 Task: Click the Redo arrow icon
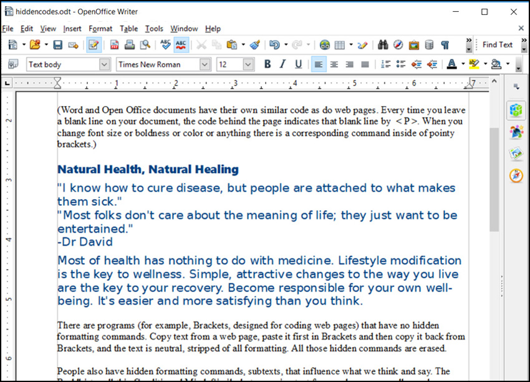pos(297,45)
